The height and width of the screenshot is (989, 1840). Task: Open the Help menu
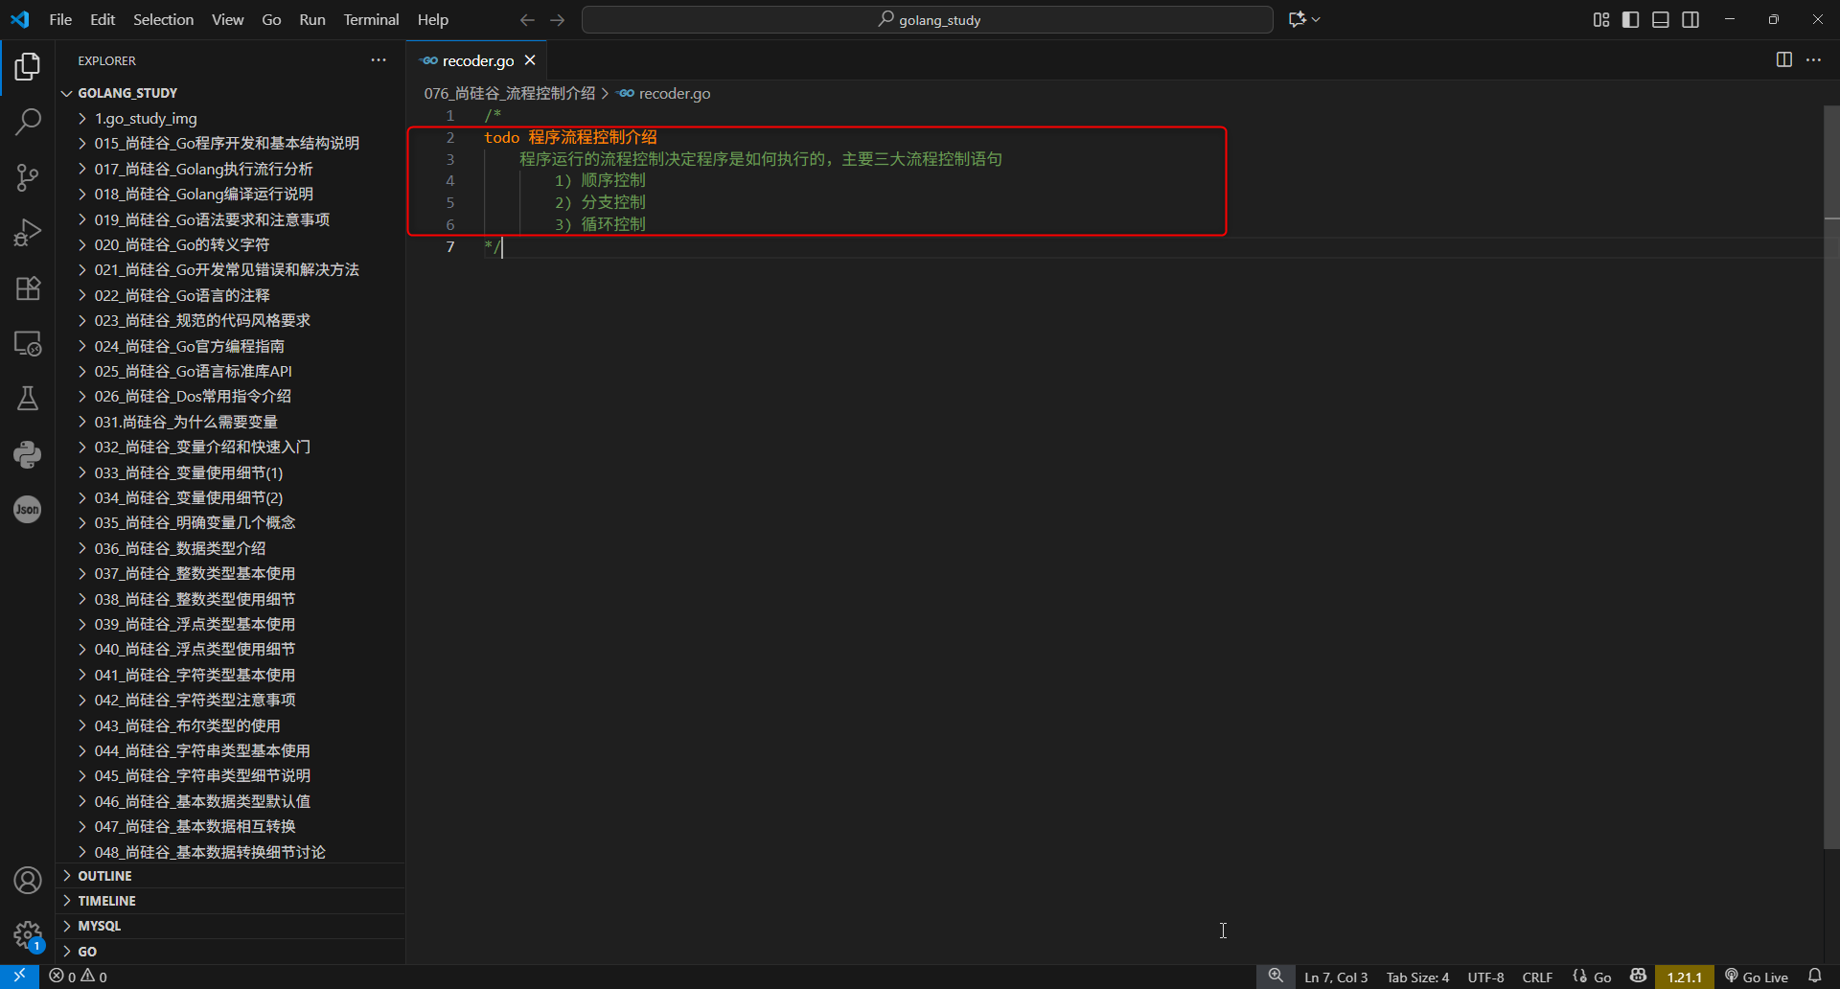(432, 19)
